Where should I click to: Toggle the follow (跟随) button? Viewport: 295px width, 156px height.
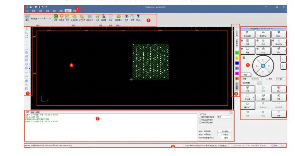click(248, 51)
